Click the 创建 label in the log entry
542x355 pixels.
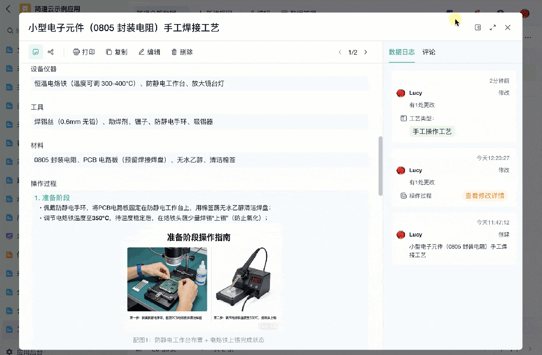pos(504,235)
